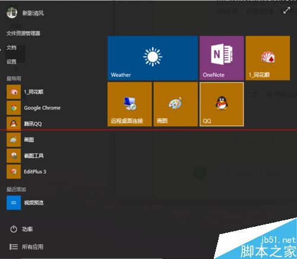The height and width of the screenshot is (259, 297).
Task: Launch the OneNote tile
Action: [x=222, y=58]
